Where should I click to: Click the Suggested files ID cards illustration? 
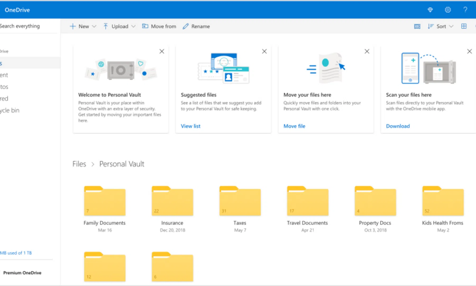223,68
